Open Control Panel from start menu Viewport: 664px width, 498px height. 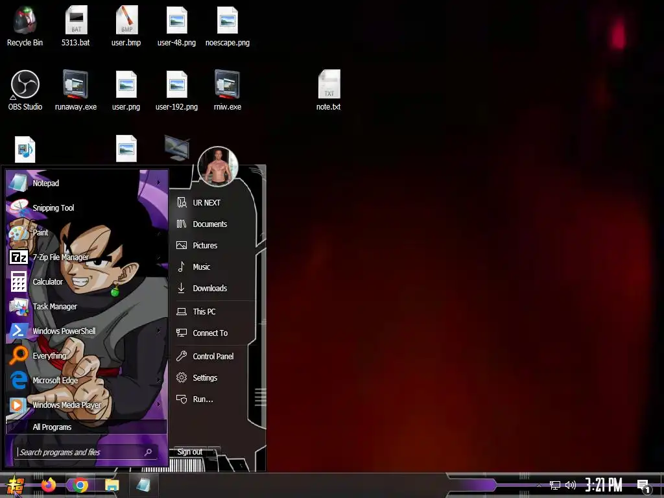214,356
